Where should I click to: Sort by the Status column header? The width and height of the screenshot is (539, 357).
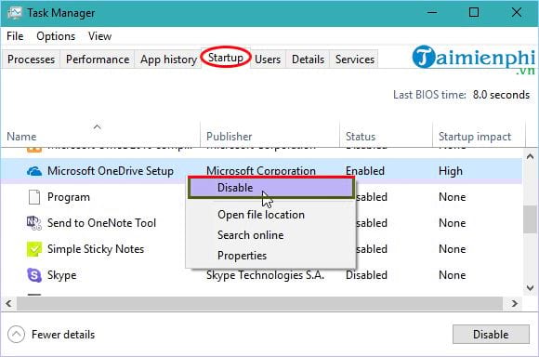point(361,137)
